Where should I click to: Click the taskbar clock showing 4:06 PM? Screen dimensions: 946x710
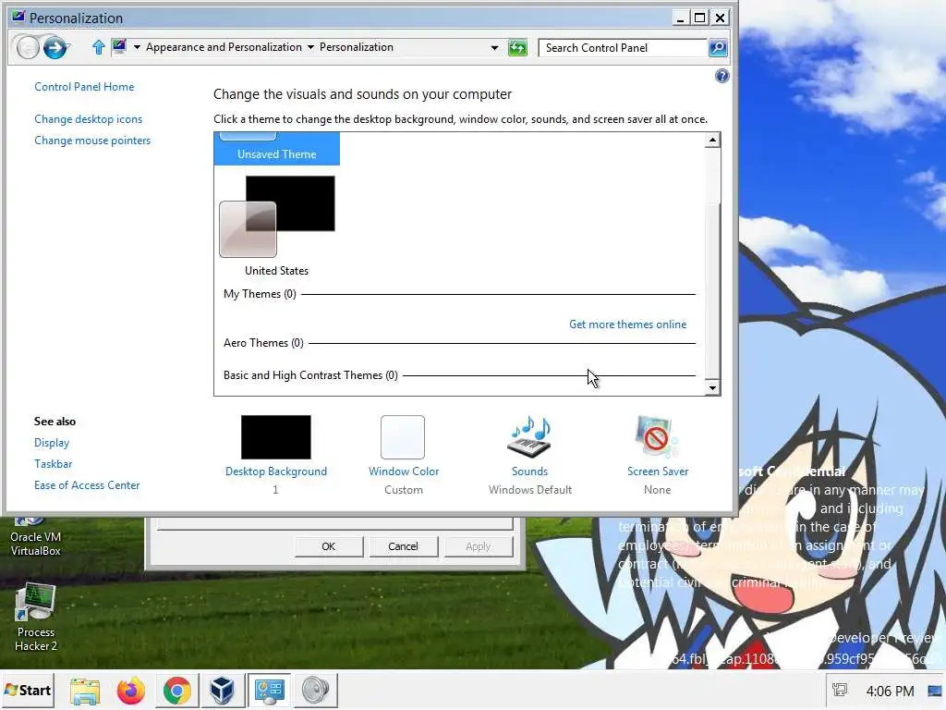890,691
